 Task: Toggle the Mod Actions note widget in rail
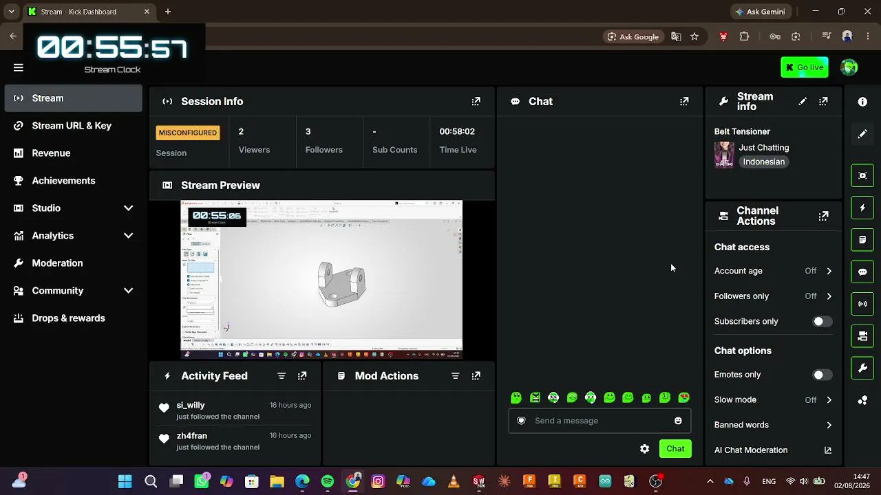[862, 240]
